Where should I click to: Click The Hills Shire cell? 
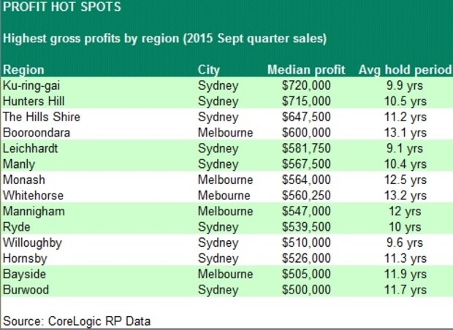coord(42,117)
